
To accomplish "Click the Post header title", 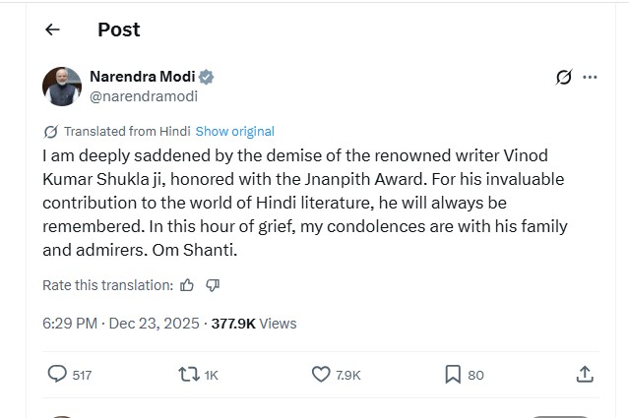I will (118, 30).
